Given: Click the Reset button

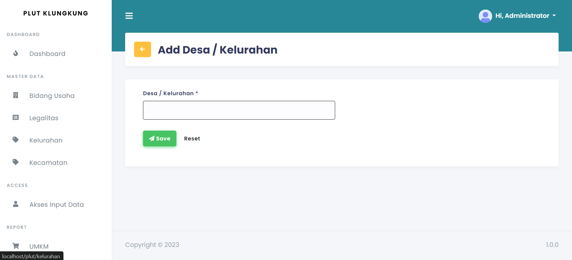Looking at the screenshot, I should pyautogui.click(x=192, y=139).
